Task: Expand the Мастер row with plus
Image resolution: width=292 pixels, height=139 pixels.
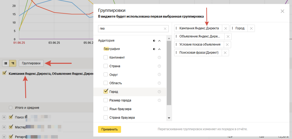Action: (x=4, y=127)
